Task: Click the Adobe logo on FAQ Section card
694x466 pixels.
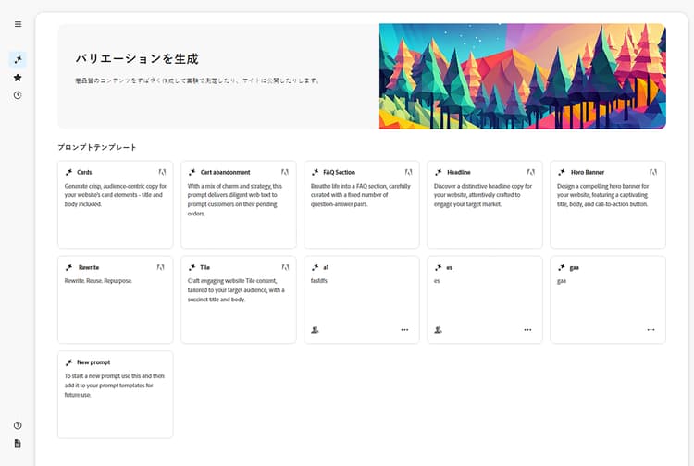Action: 408,172
